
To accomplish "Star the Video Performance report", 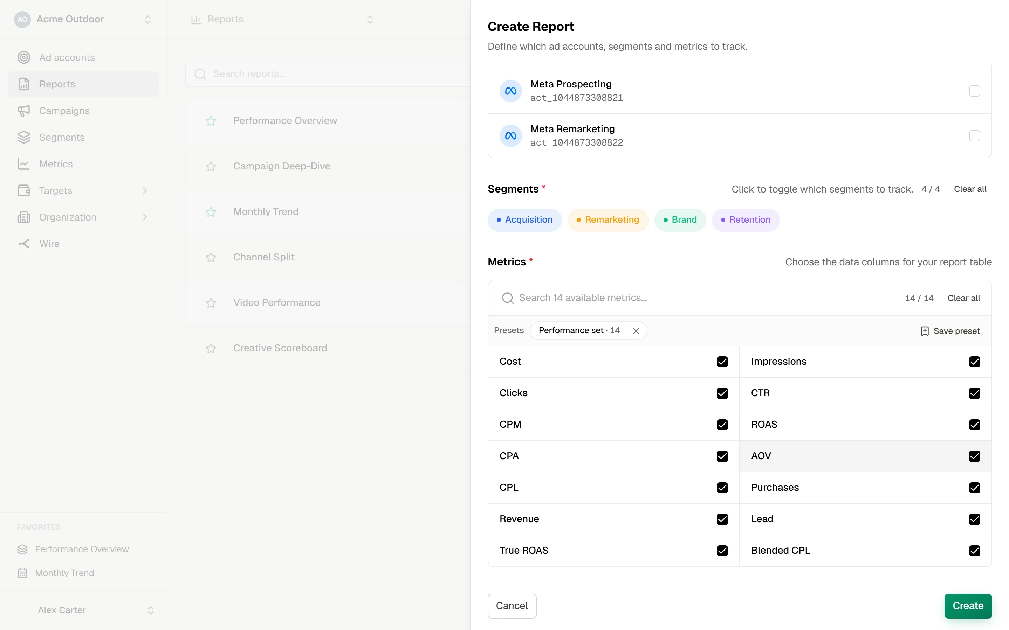I will pyautogui.click(x=211, y=302).
